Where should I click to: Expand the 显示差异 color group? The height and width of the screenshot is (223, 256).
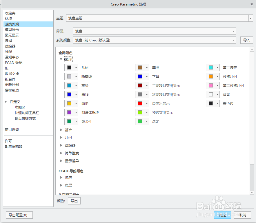(x=61, y=161)
